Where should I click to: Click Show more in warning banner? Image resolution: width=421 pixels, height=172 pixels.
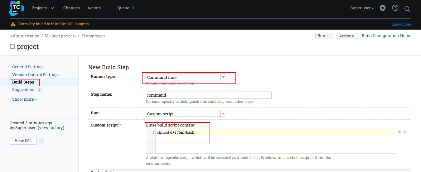pyautogui.click(x=401, y=24)
